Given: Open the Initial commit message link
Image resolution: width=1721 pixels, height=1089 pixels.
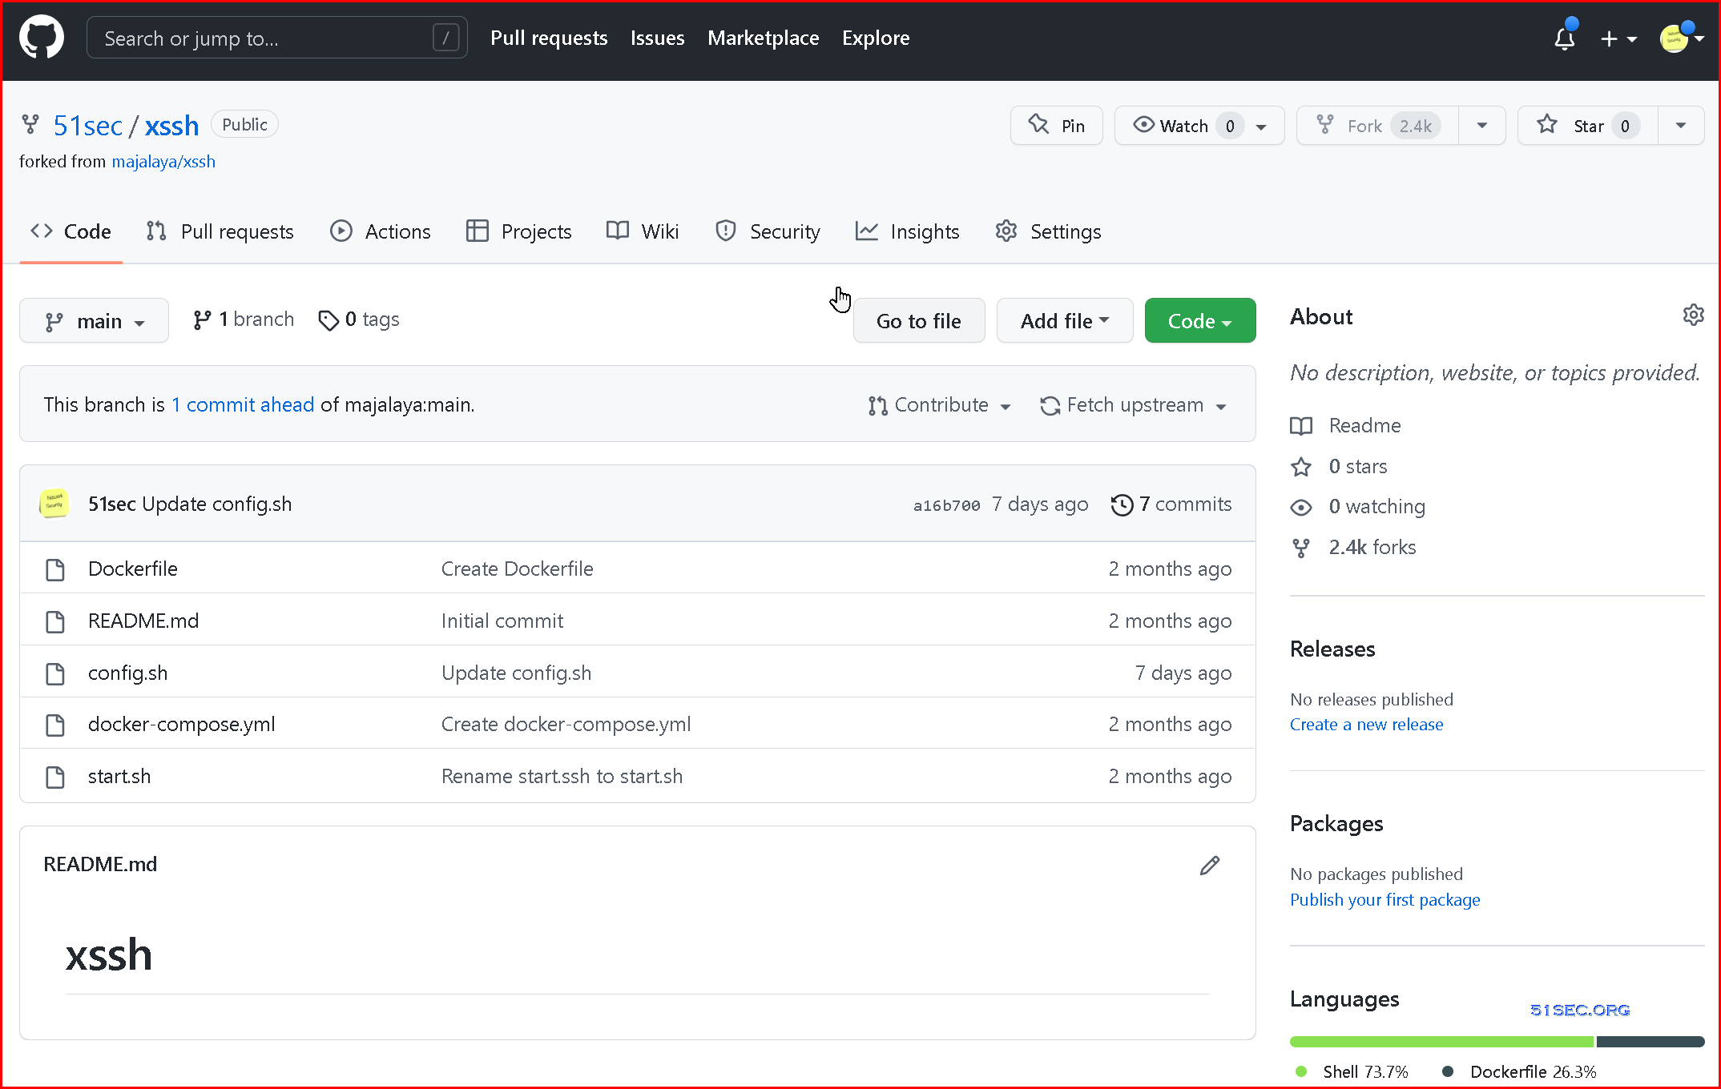Looking at the screenshot, I should coord(502,621).
